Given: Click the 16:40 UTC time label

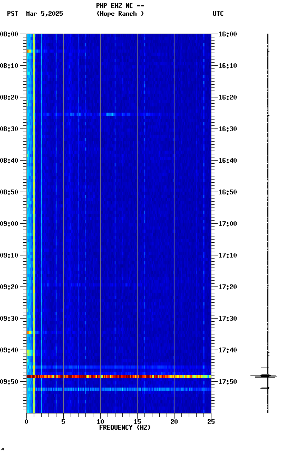Looking at the screenshot, I should pyautogui.click(x=227, y=161).
